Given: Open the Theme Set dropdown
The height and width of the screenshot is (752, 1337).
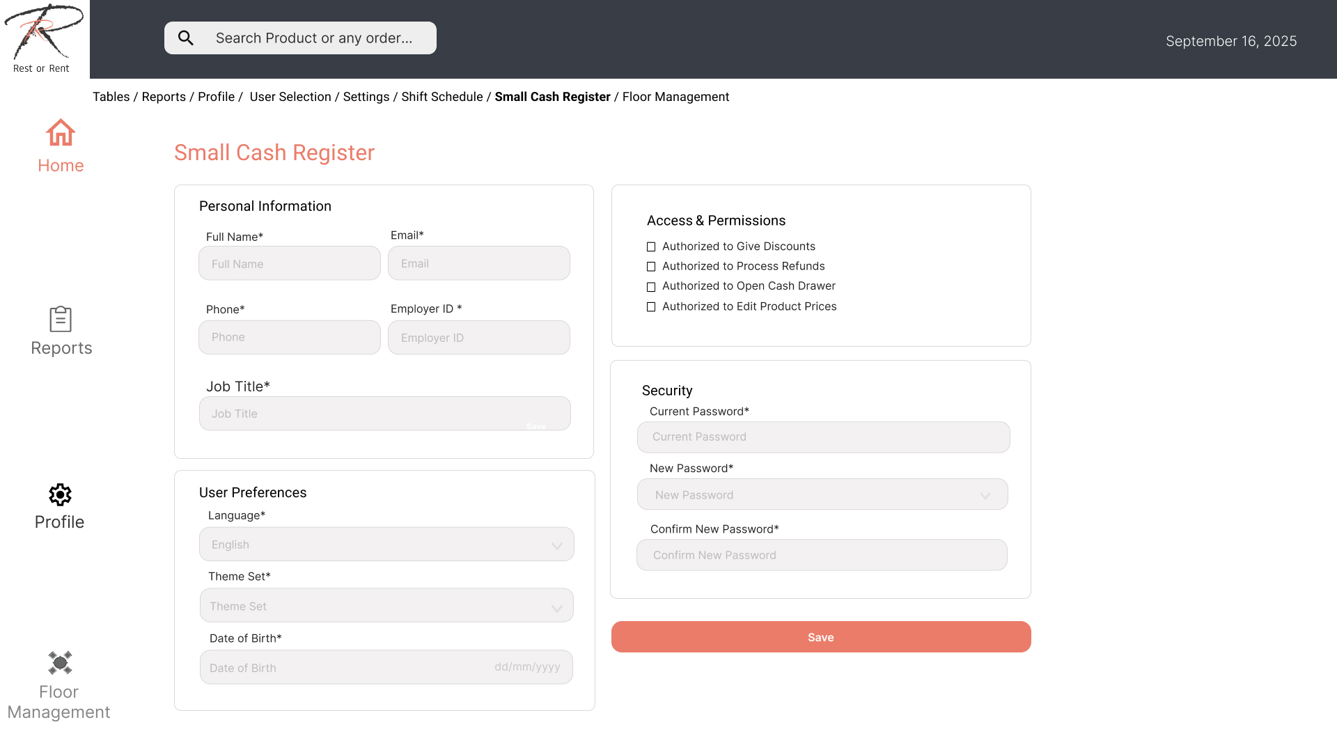Looking at the screenshot, I should [556, 607].
